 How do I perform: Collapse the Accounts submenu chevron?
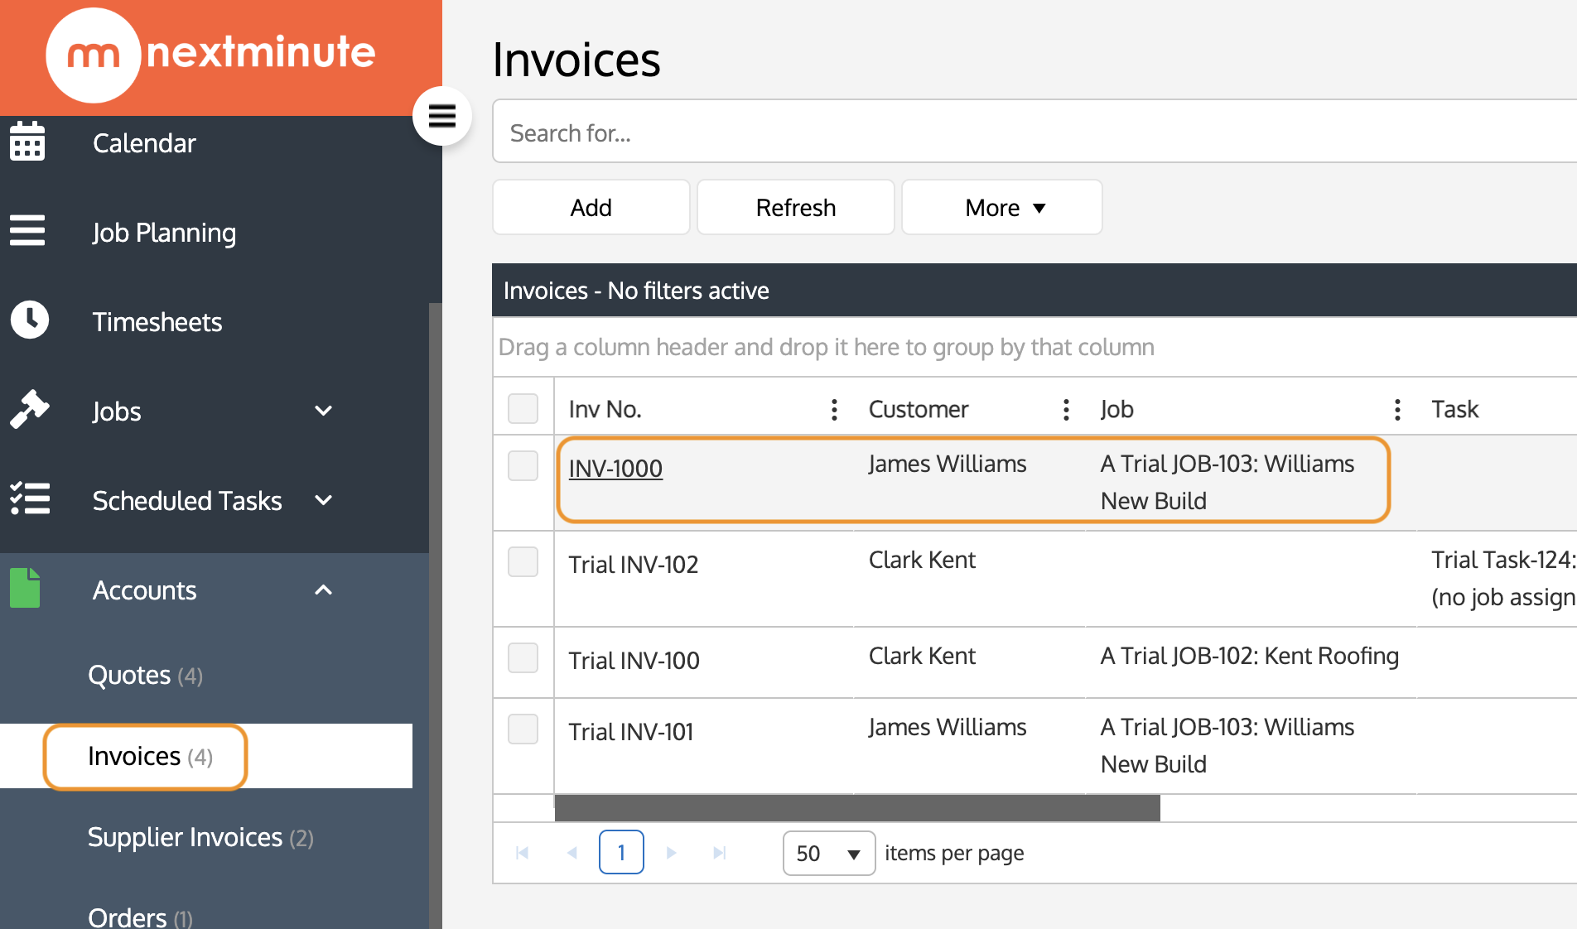point(324,590)
